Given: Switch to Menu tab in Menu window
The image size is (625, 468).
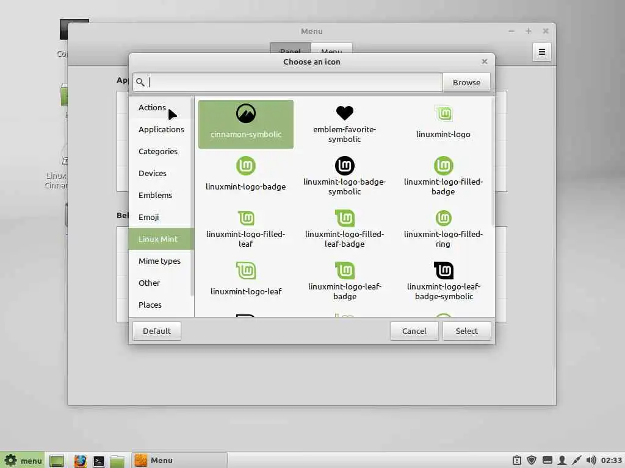Looking at the screenshot, I should click(x=331, y=48).
